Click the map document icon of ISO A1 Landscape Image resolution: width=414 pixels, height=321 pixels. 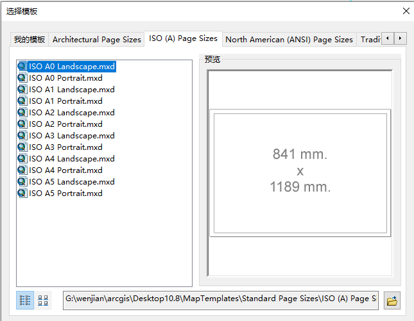click(x=22, y=89)
